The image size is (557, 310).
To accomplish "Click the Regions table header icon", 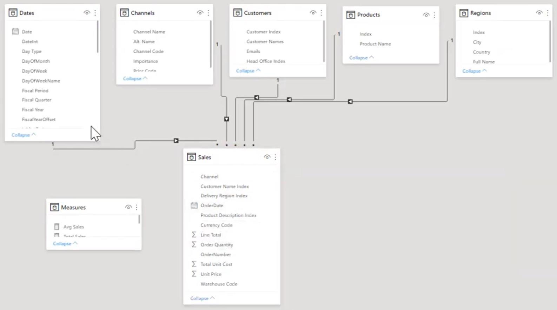I will [464, 13].
